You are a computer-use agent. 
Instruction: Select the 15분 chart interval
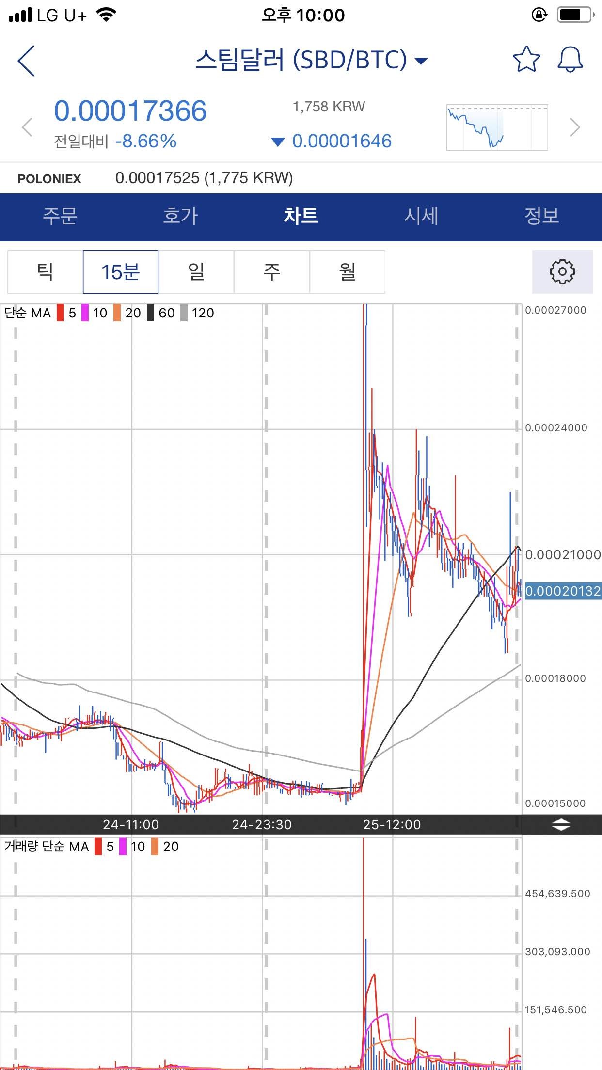point(121,272)
